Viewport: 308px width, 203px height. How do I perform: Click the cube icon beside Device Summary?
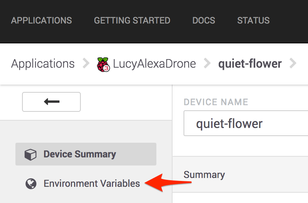click(30, 154)
